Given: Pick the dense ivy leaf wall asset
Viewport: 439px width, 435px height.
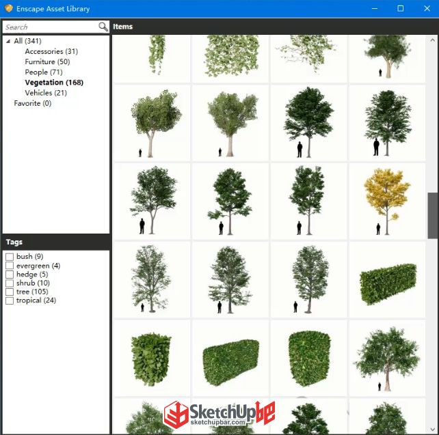Looking at the screenshot, I should coord(230,59).
